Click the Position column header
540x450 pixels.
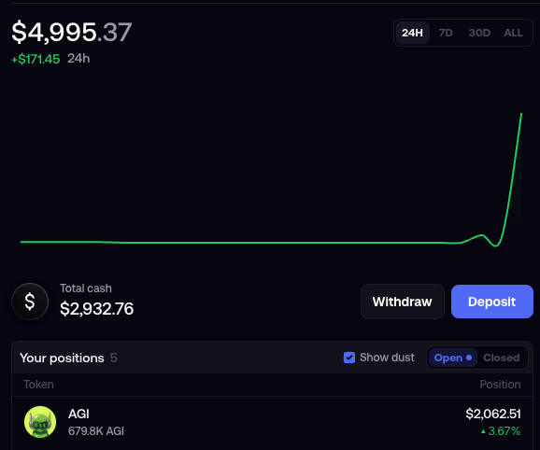pos(500,385)
